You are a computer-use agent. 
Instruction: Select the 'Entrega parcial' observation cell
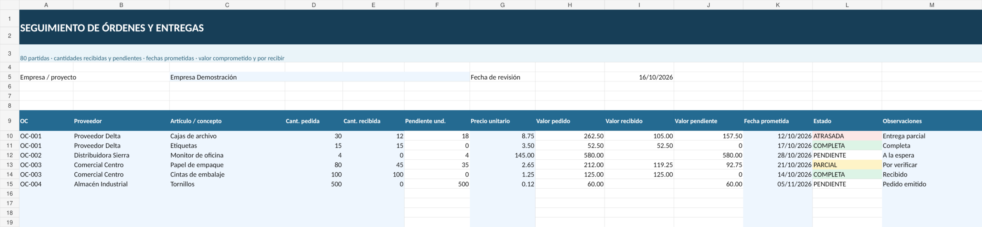932,136
